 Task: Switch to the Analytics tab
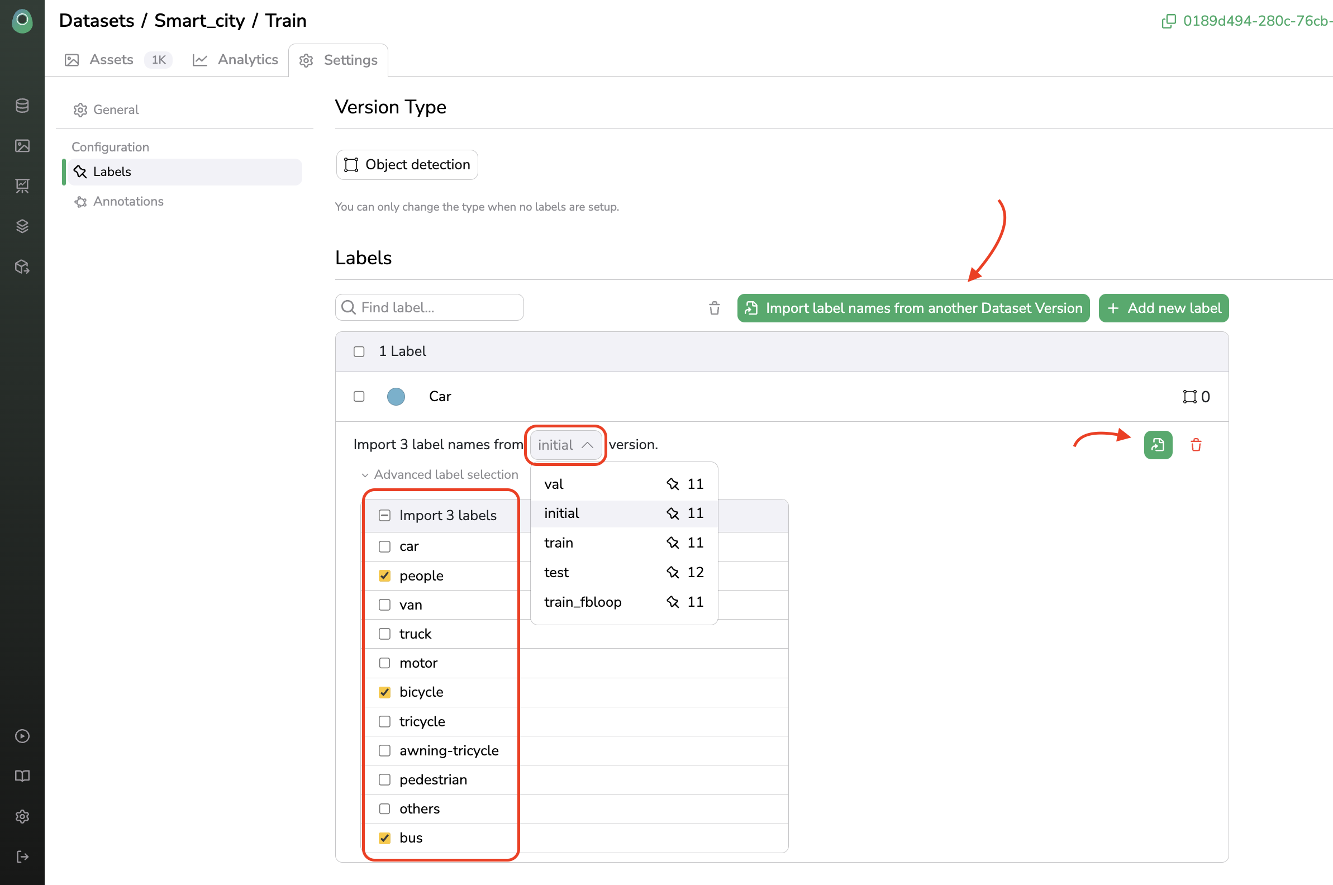tap(235, 60)
